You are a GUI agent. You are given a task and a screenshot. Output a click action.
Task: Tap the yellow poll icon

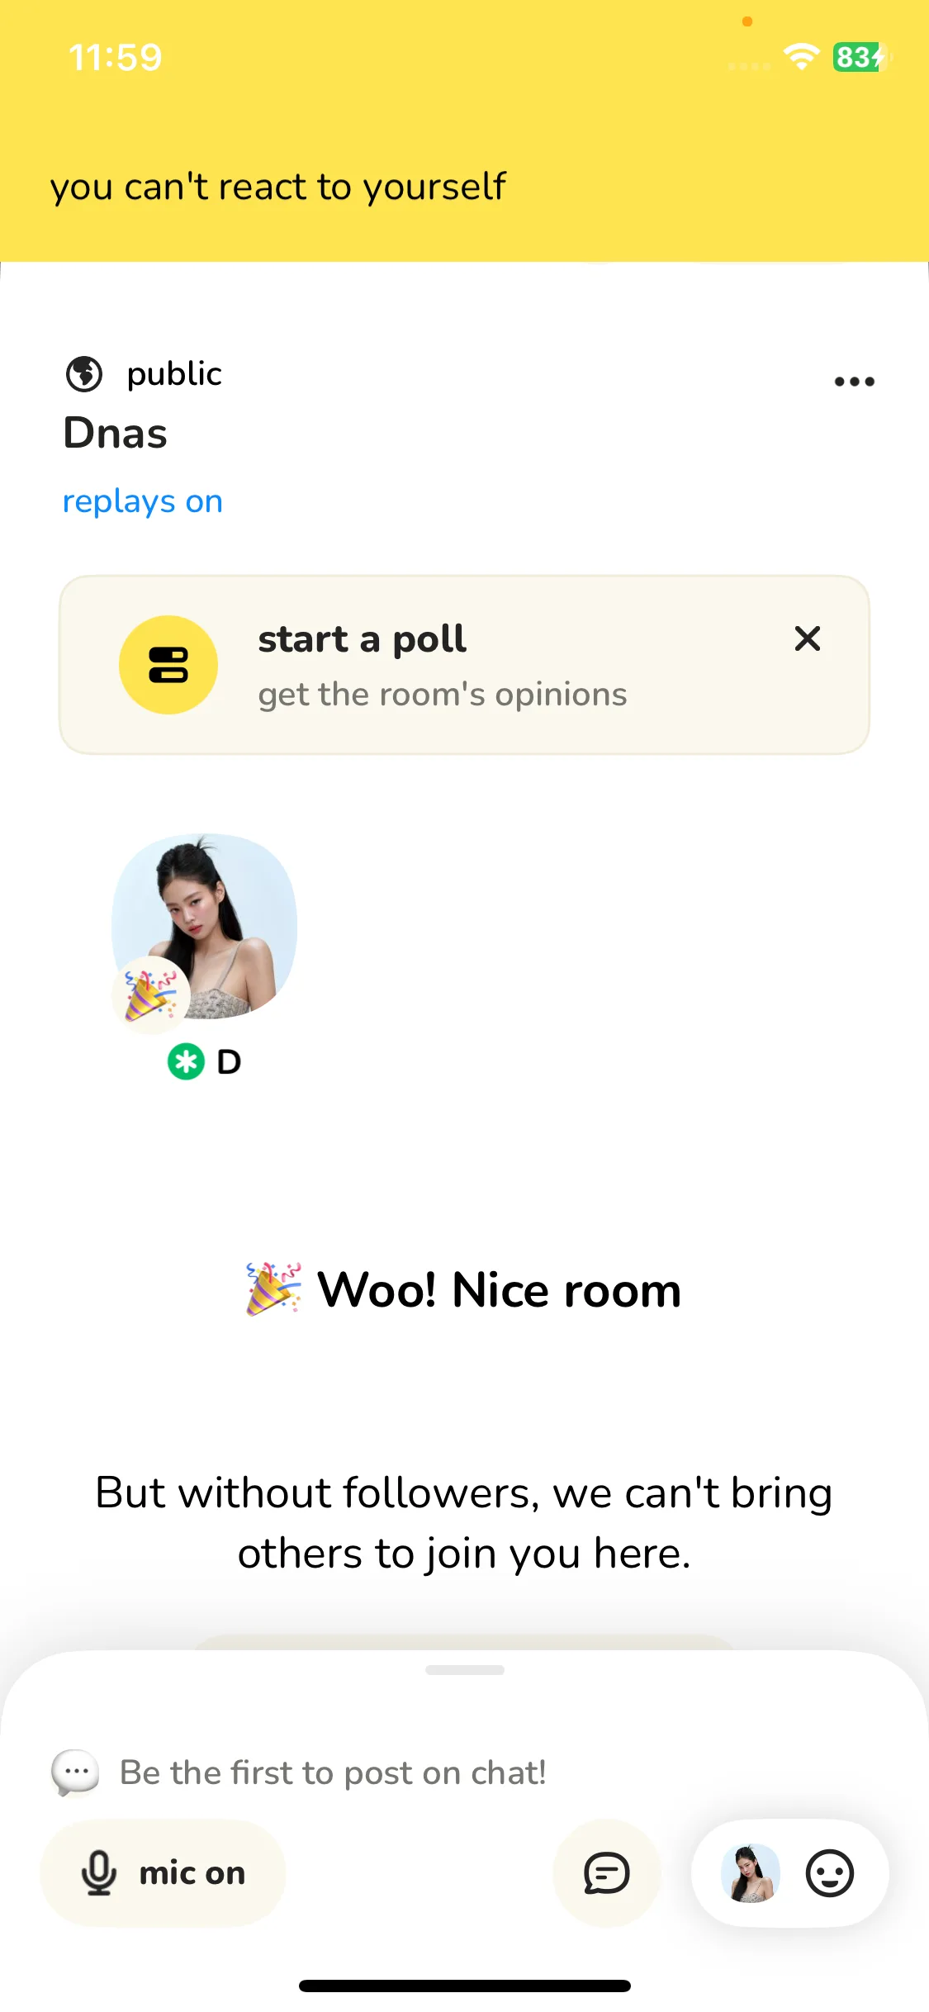tap(168, 665)
